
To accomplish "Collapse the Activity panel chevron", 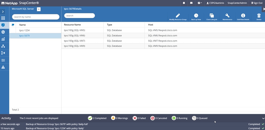I will click(x=263, y=118).
